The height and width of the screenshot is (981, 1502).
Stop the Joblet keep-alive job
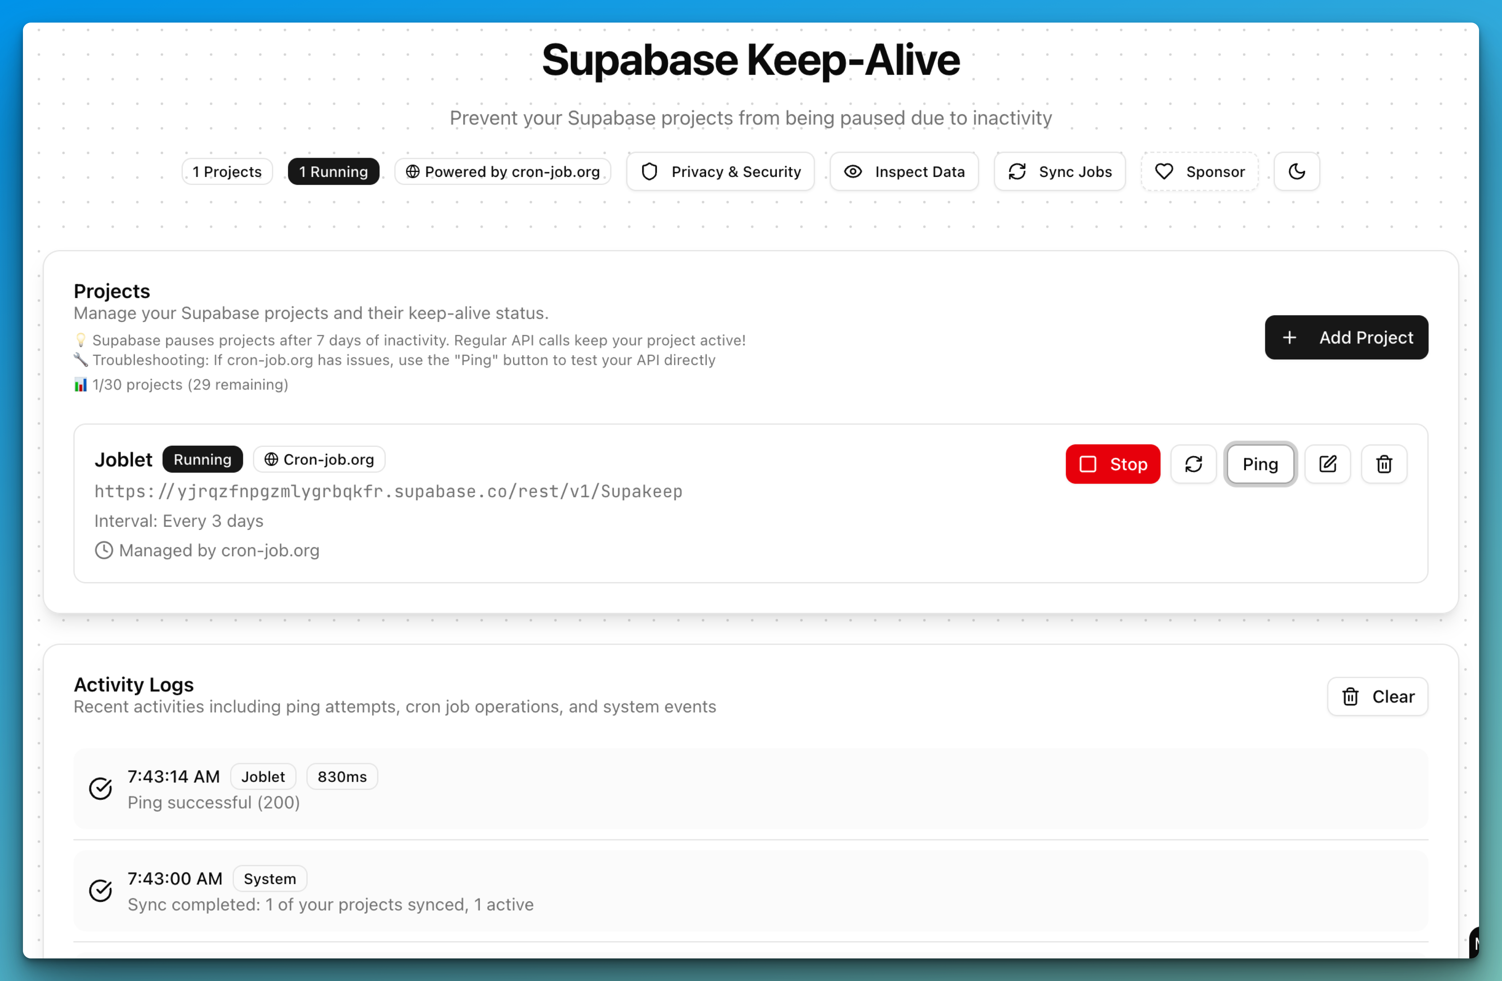(x=1113, y=464)
